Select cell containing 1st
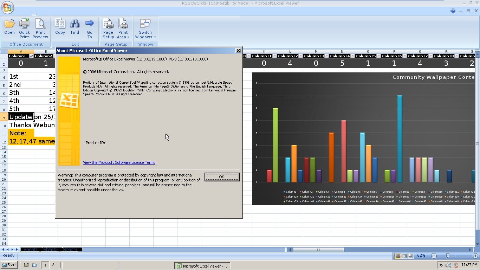The image size is (480, 270). [x=21, y=76]
